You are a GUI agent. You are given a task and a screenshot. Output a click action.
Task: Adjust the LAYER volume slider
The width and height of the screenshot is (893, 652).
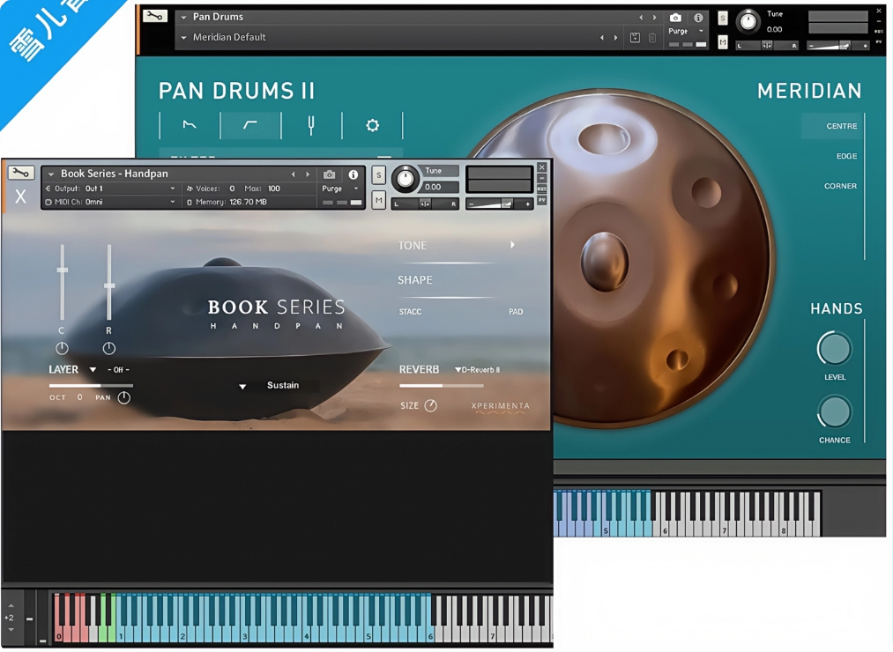[91, 386]
